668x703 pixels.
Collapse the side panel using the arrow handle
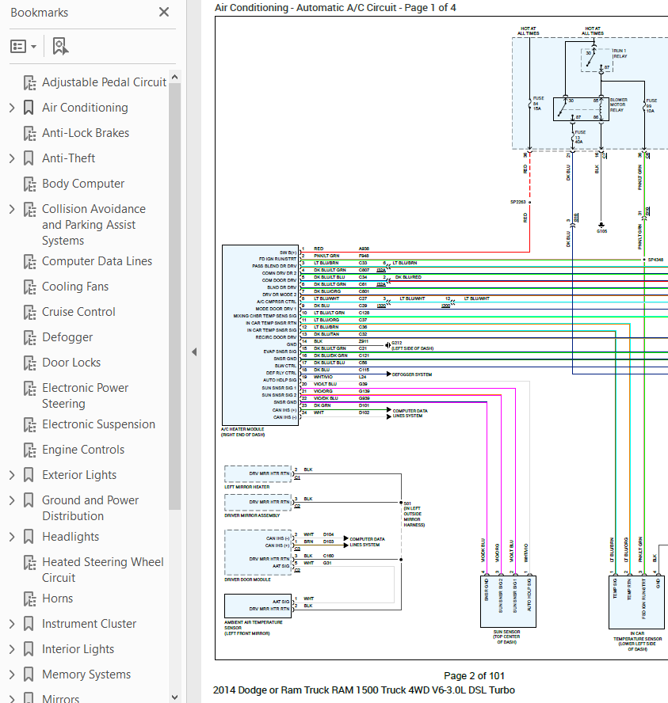[x=194, y=352]
